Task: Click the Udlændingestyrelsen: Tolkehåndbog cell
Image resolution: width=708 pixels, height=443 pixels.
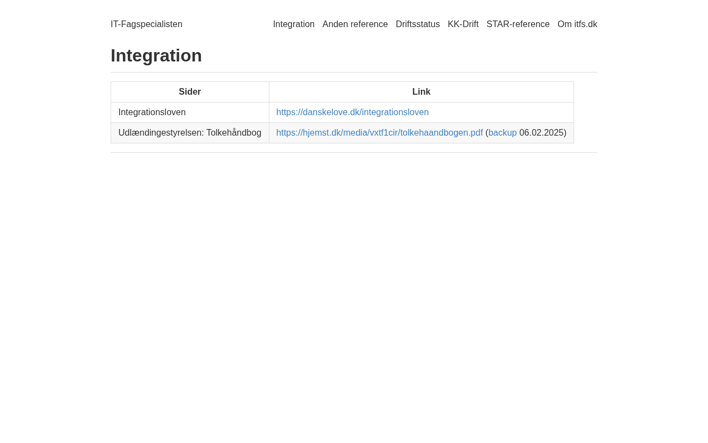Action: pyautogui.click(x=190, y=133)
